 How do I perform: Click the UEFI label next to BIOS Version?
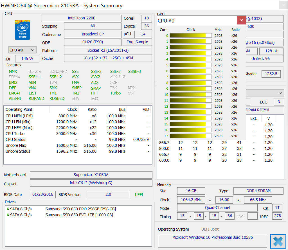(139, 194)
